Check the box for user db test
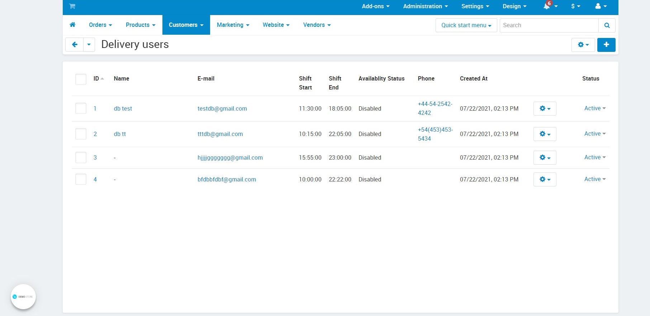This screenshot has width=650, height=316. click(81, 108)
